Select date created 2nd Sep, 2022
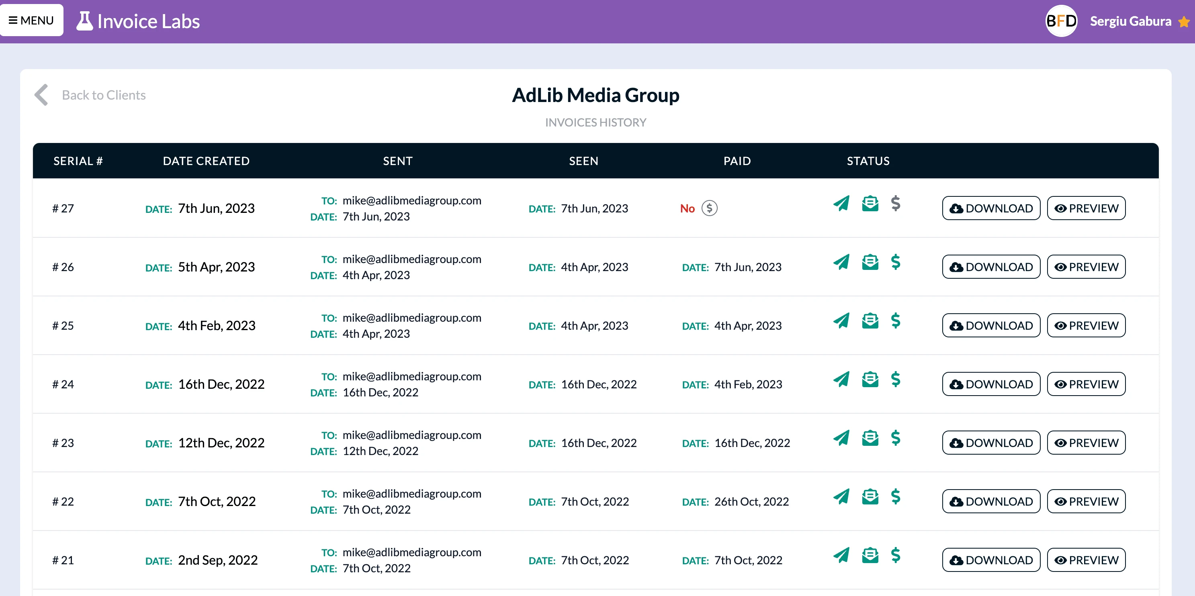 tap(217, 560)
